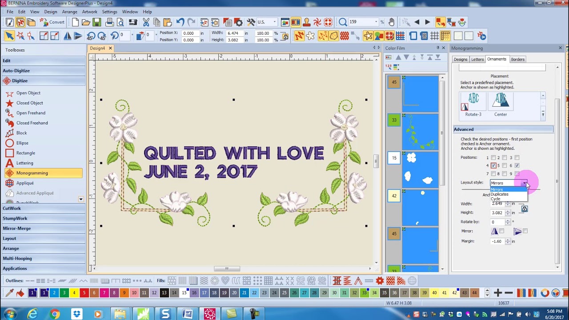This screenshot has height=320, width=569.
Task: Click the hoop display icon
Action: pyautogui.click(x=413, y=36)
